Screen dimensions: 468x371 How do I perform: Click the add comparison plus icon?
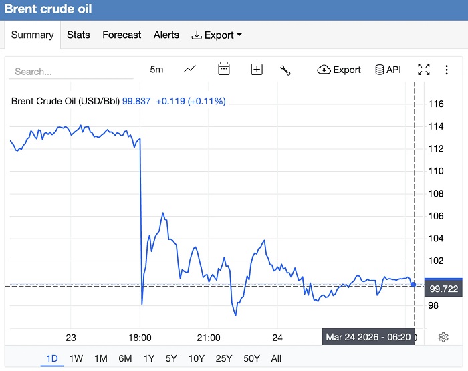click(x=257, y=69)
